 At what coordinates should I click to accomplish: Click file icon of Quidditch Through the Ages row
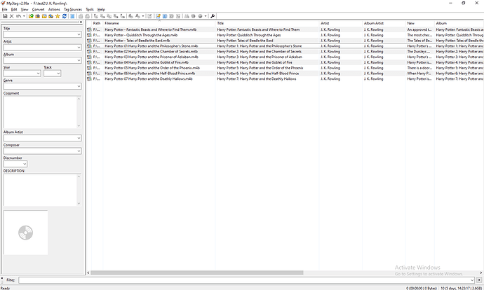[x=89, y=35]
